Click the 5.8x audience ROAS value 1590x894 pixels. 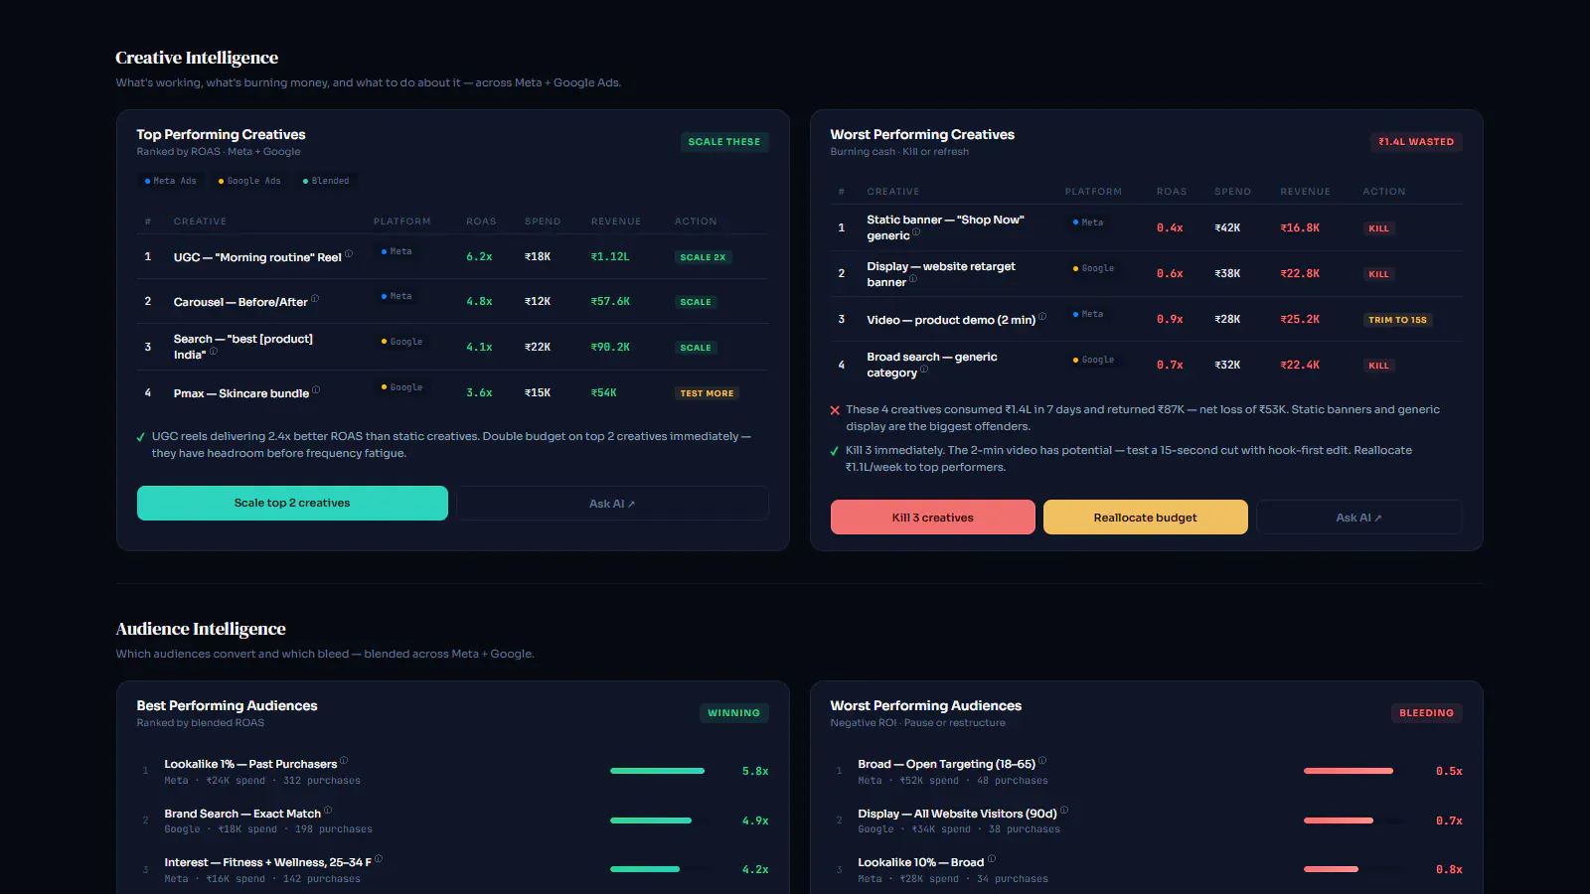(755, 771)
